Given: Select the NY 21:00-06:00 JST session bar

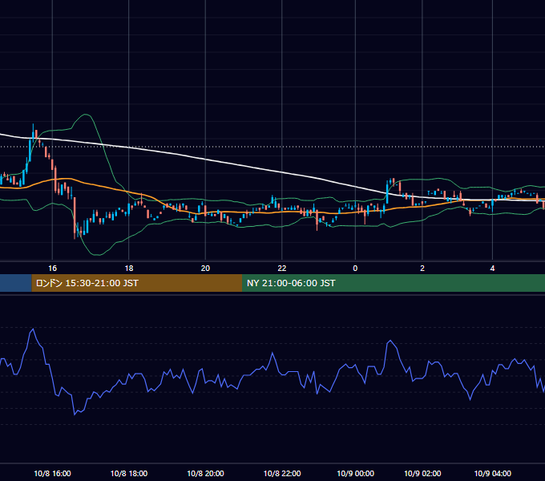Looking at the screenshot, I should 394,283.
